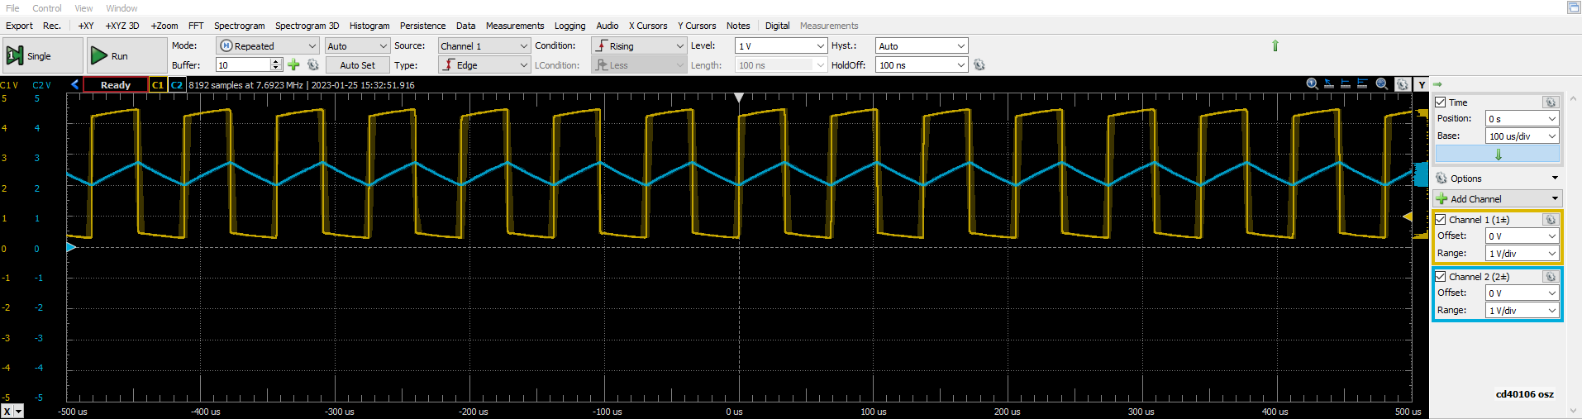Screen dimensions: 1582x419
Task: Open the File menu
Action: point(12,8)
